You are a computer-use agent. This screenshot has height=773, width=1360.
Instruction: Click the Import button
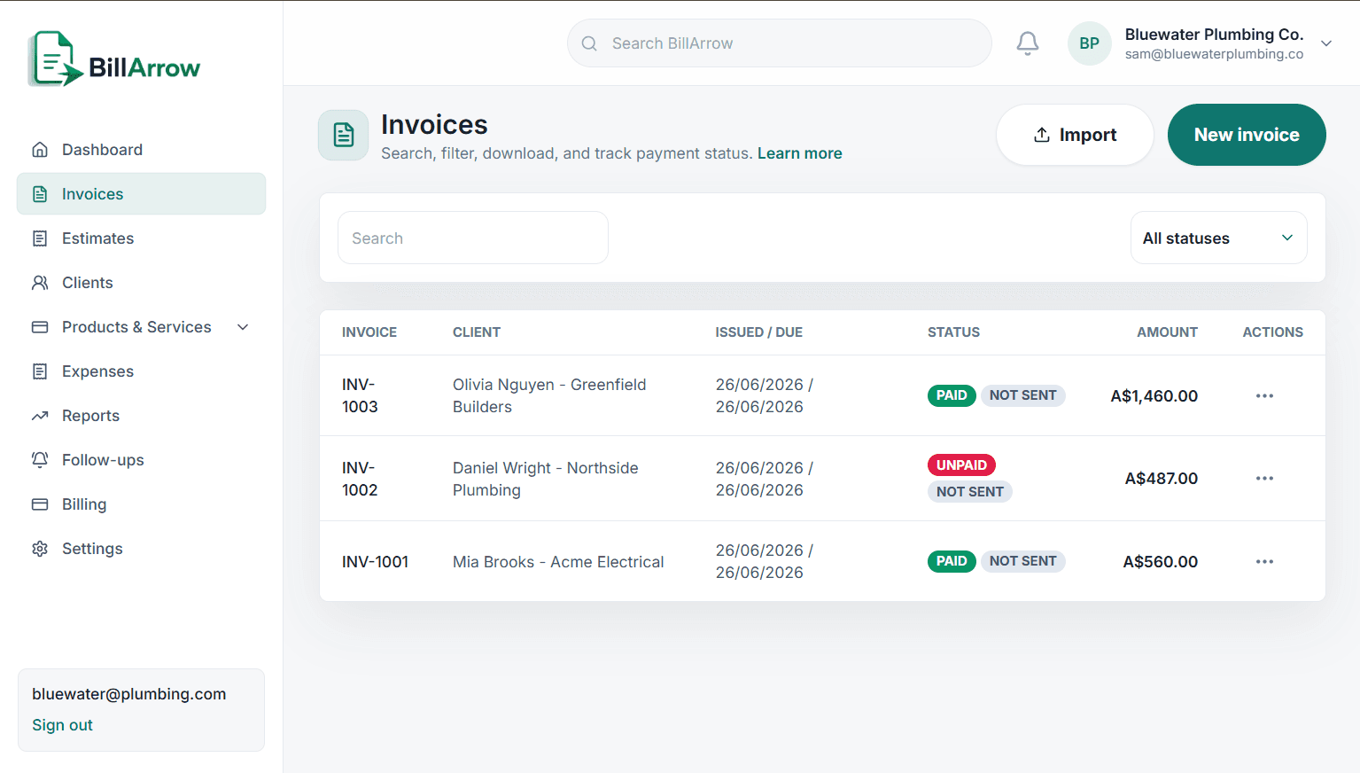click(x=1075, y=135)
